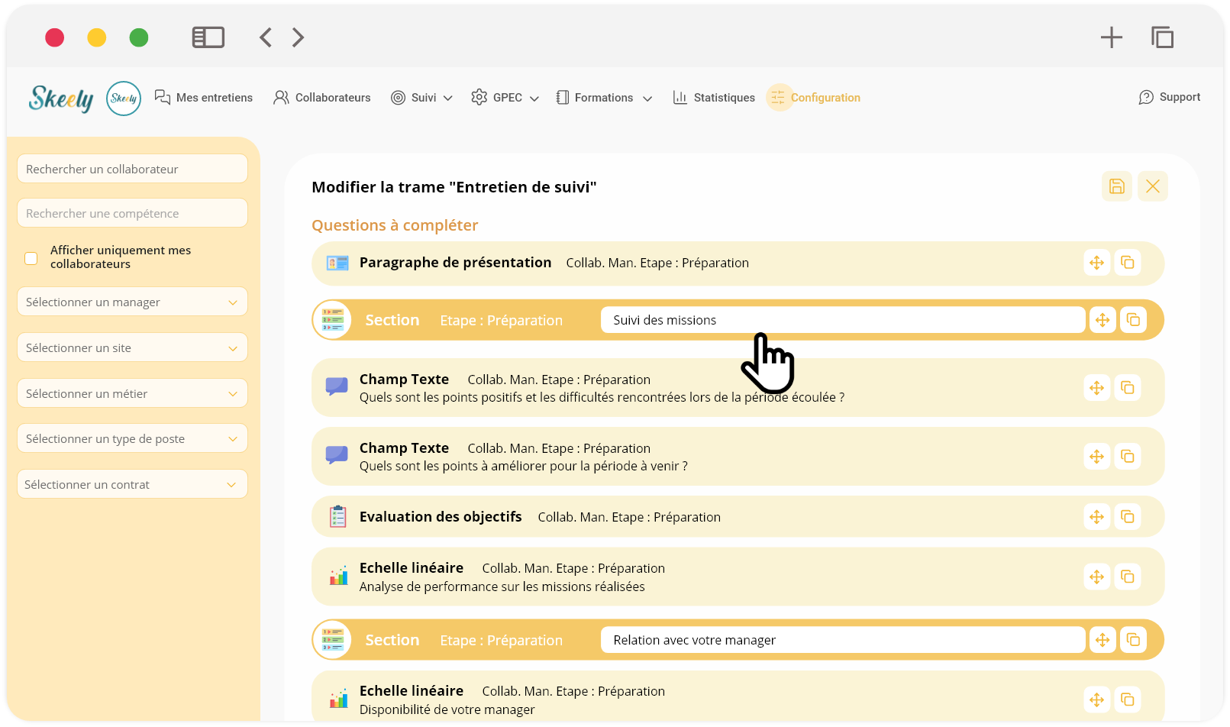Go back using the browser back arrow

point(266,37)
